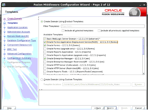The width and height of the screenshot is (148, 111).
Task: Uncheck Oracle Forms 12.2.1.3.0 template
Action: 45,45
